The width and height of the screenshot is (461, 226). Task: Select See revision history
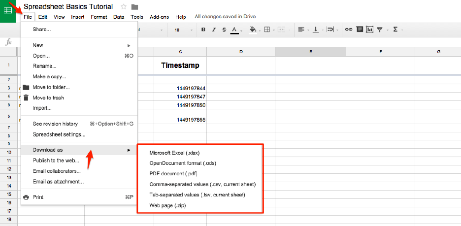click(79, 124)
